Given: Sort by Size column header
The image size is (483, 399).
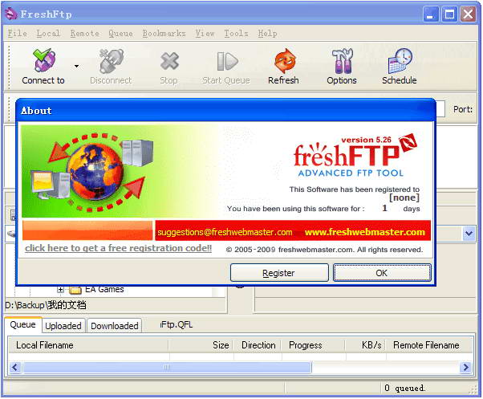Looking at the screenshot, I should [x=201, y=345].
